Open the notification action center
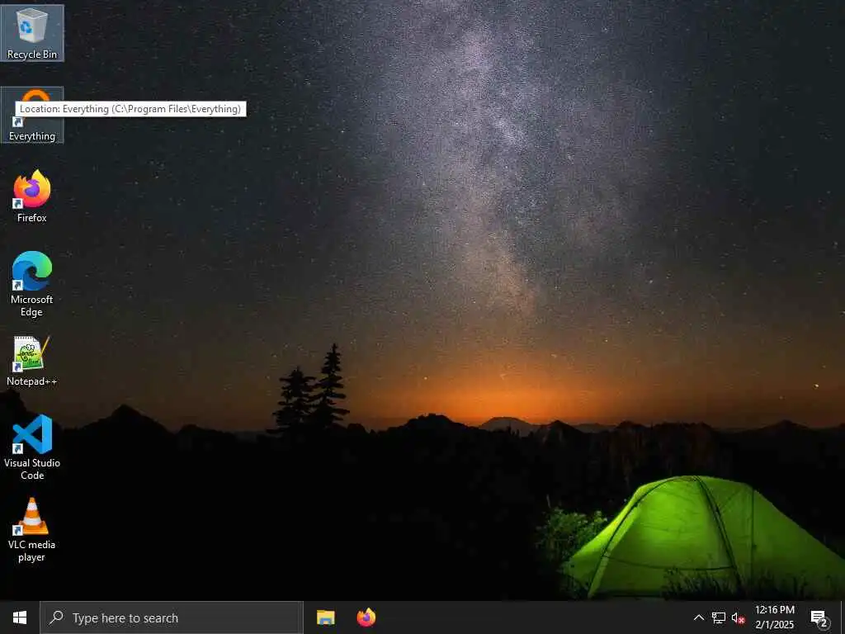The height and width of the screenshot is (634, 845). coord(819,617)
